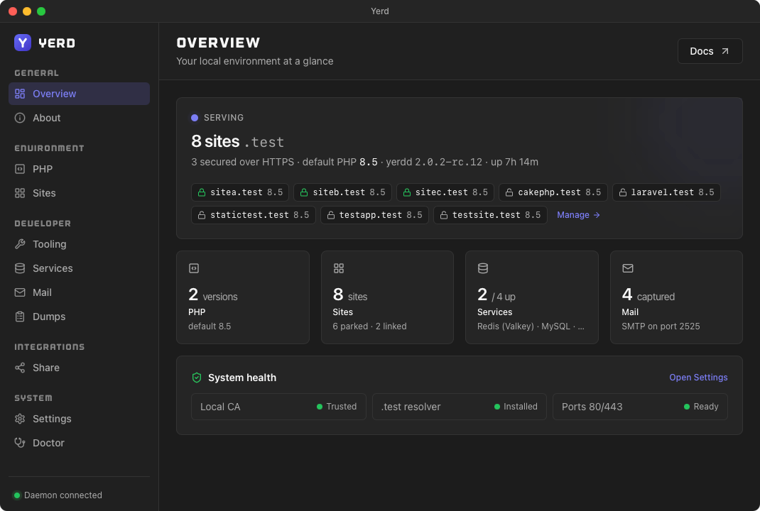Select Services in the sidebar
This screenshot has height=511, width=760.
(79, 268)
